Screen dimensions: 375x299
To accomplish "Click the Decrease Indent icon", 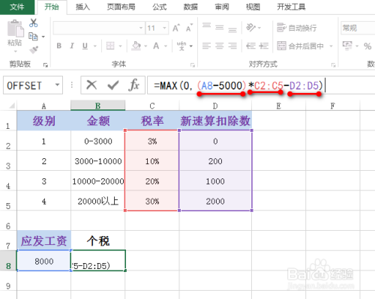I will 250,46.
